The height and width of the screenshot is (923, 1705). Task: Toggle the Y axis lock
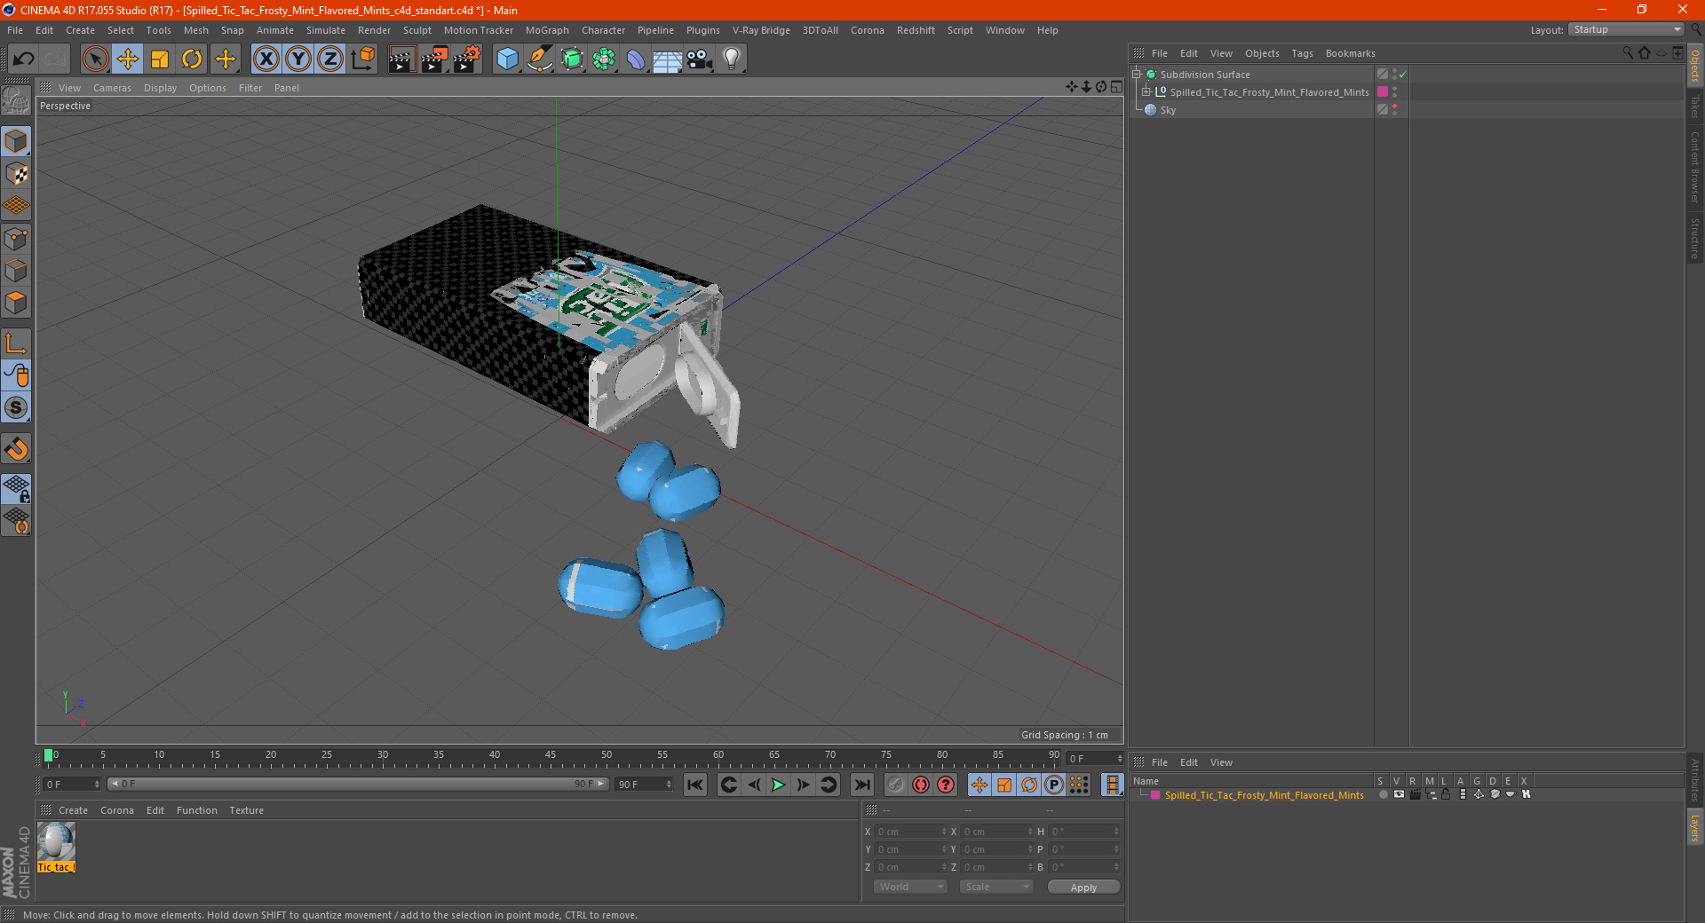(298, 59)
